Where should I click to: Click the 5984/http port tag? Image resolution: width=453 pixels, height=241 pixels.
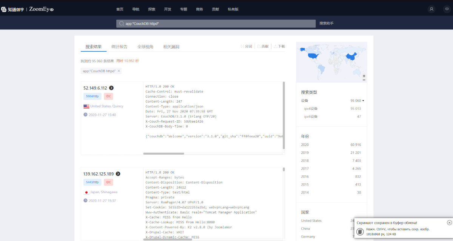pyautogui.click(x=92, y=97)
